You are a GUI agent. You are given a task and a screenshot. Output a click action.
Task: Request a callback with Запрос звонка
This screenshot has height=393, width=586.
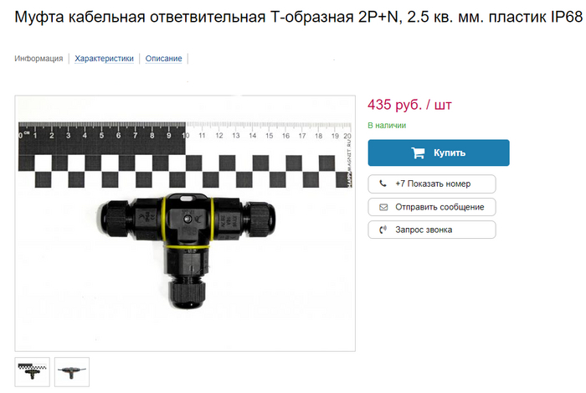click(x=432, y=230)
